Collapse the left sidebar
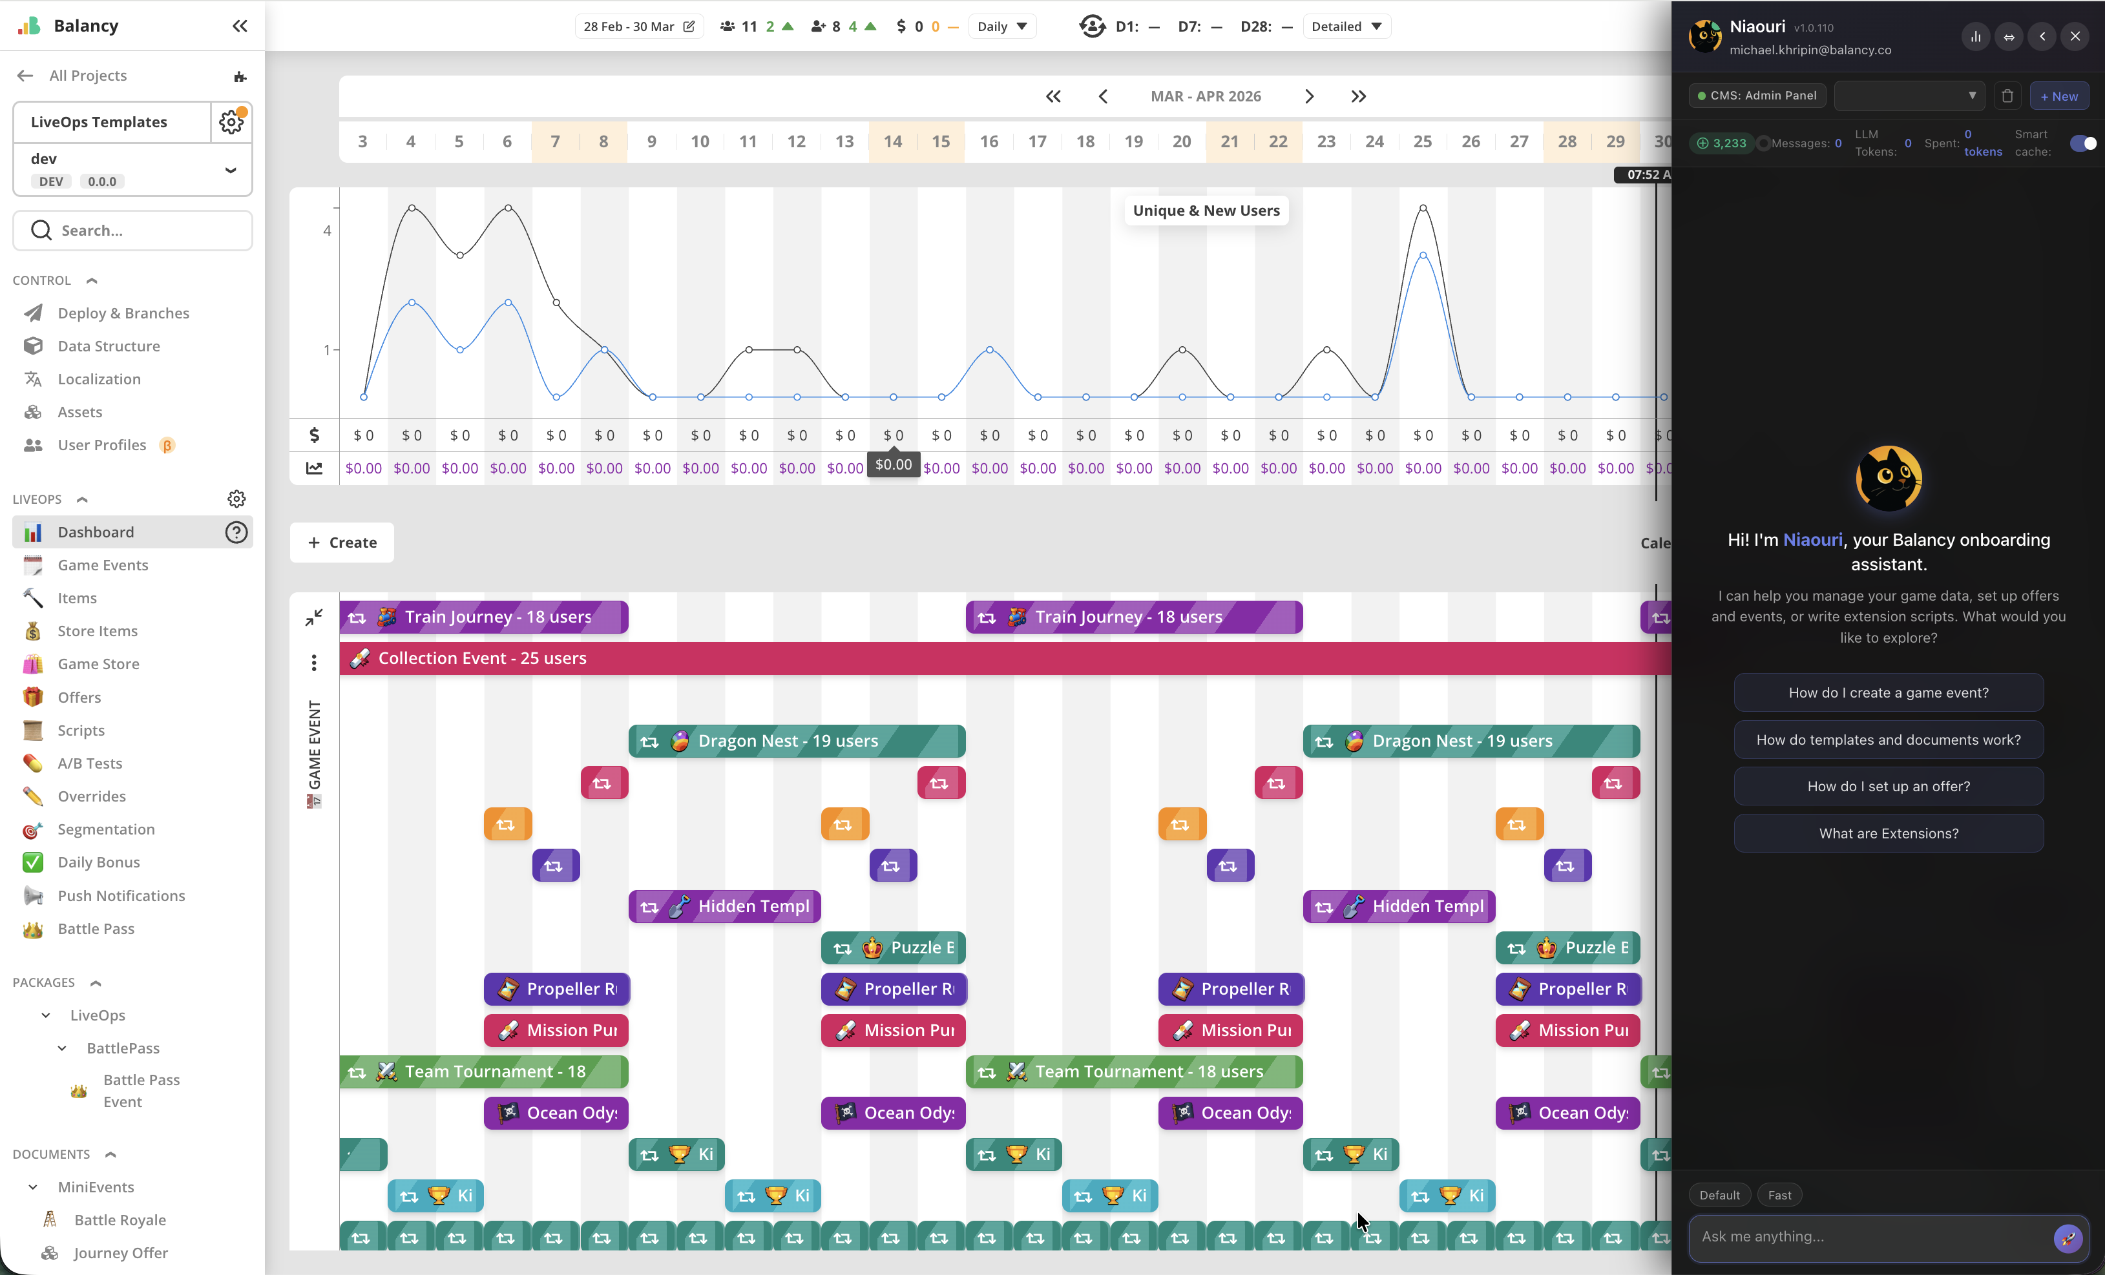 (239, 26)
